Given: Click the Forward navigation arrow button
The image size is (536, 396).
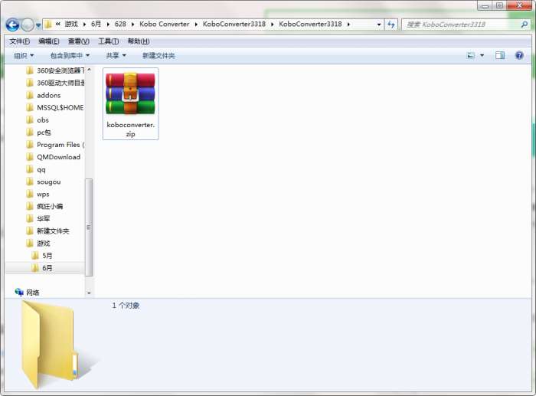Looking at the screenshot, I should click(28, 25).
